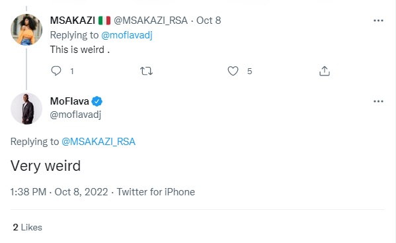
Task: Click the Twitter for iPhone source link
Action: pyautogui.click(x=156, y=192)
